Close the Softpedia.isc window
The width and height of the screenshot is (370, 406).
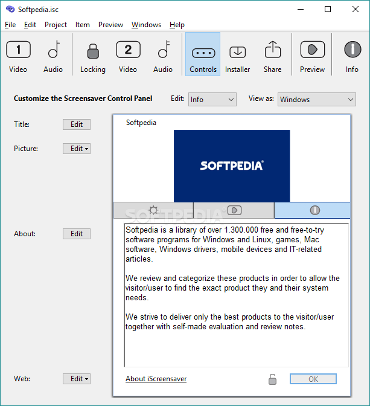pos(356,9)
